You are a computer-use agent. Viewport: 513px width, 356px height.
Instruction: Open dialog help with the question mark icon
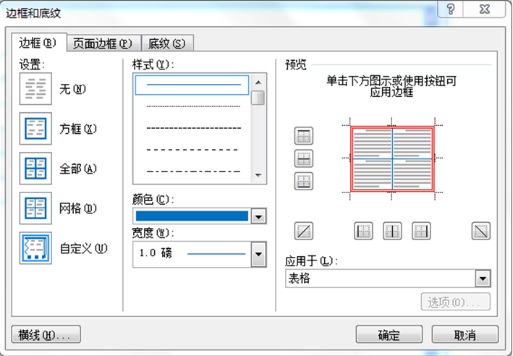point(451,9)
